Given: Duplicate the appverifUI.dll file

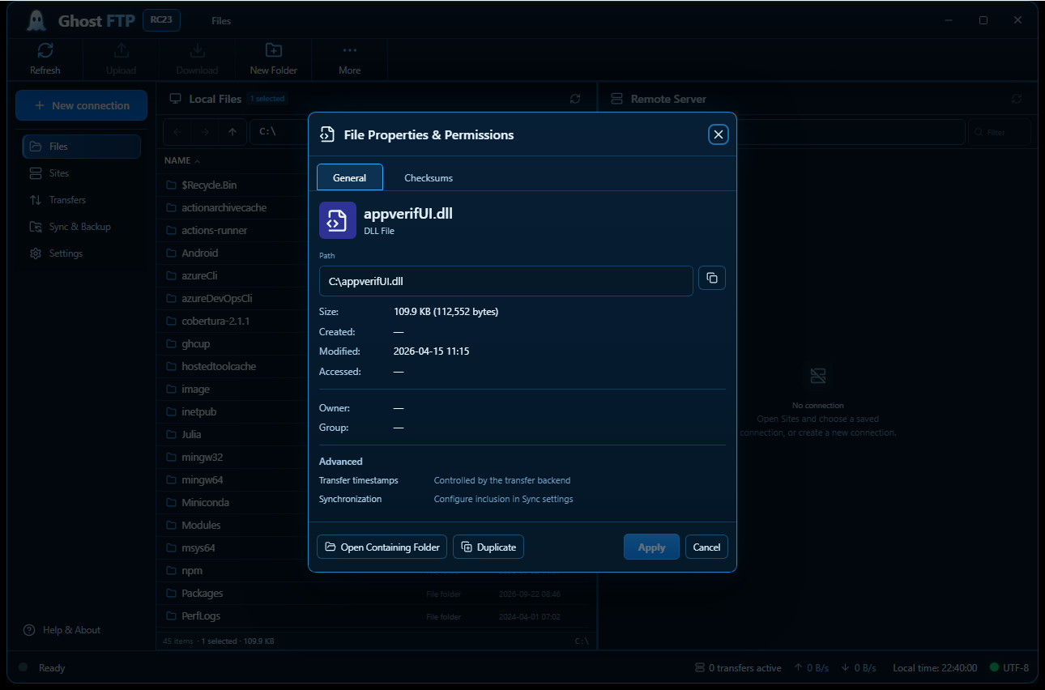Looking at the screenshot, I should [488, 547].
